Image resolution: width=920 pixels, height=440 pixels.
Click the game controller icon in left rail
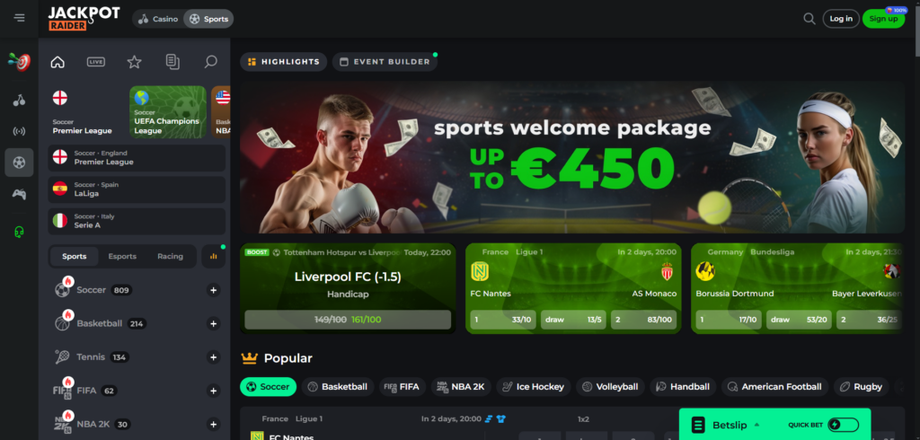[x=20, y=194]
